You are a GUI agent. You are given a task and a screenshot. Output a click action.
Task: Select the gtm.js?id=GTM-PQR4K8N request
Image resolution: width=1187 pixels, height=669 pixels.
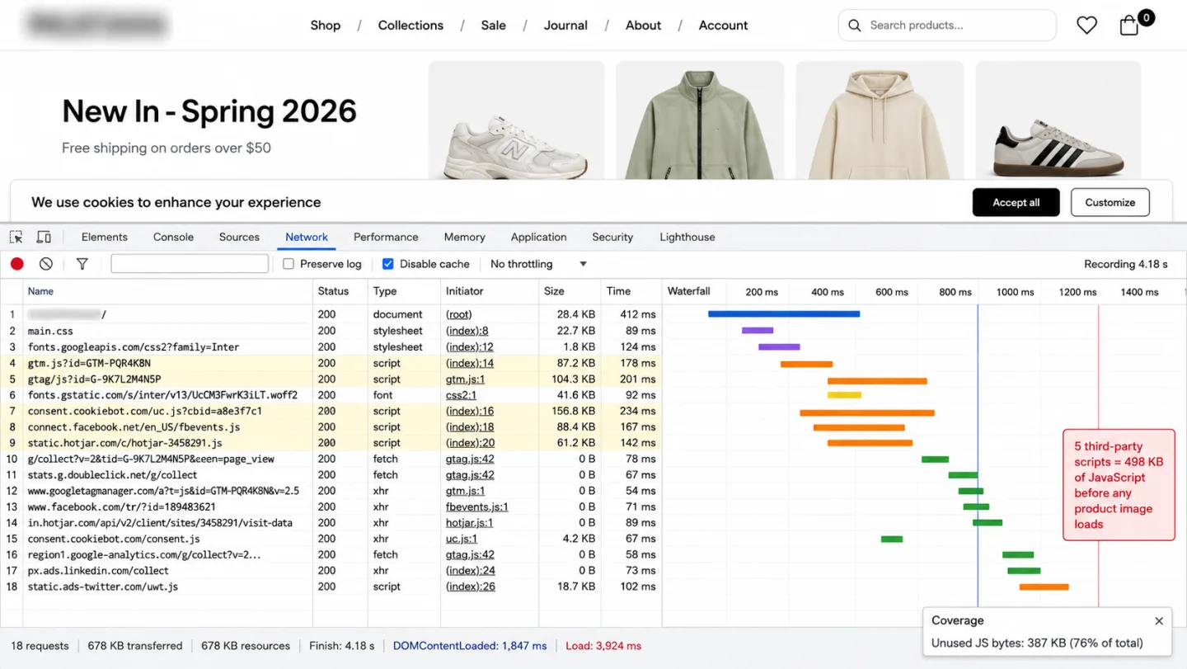(x=331, y=363)
